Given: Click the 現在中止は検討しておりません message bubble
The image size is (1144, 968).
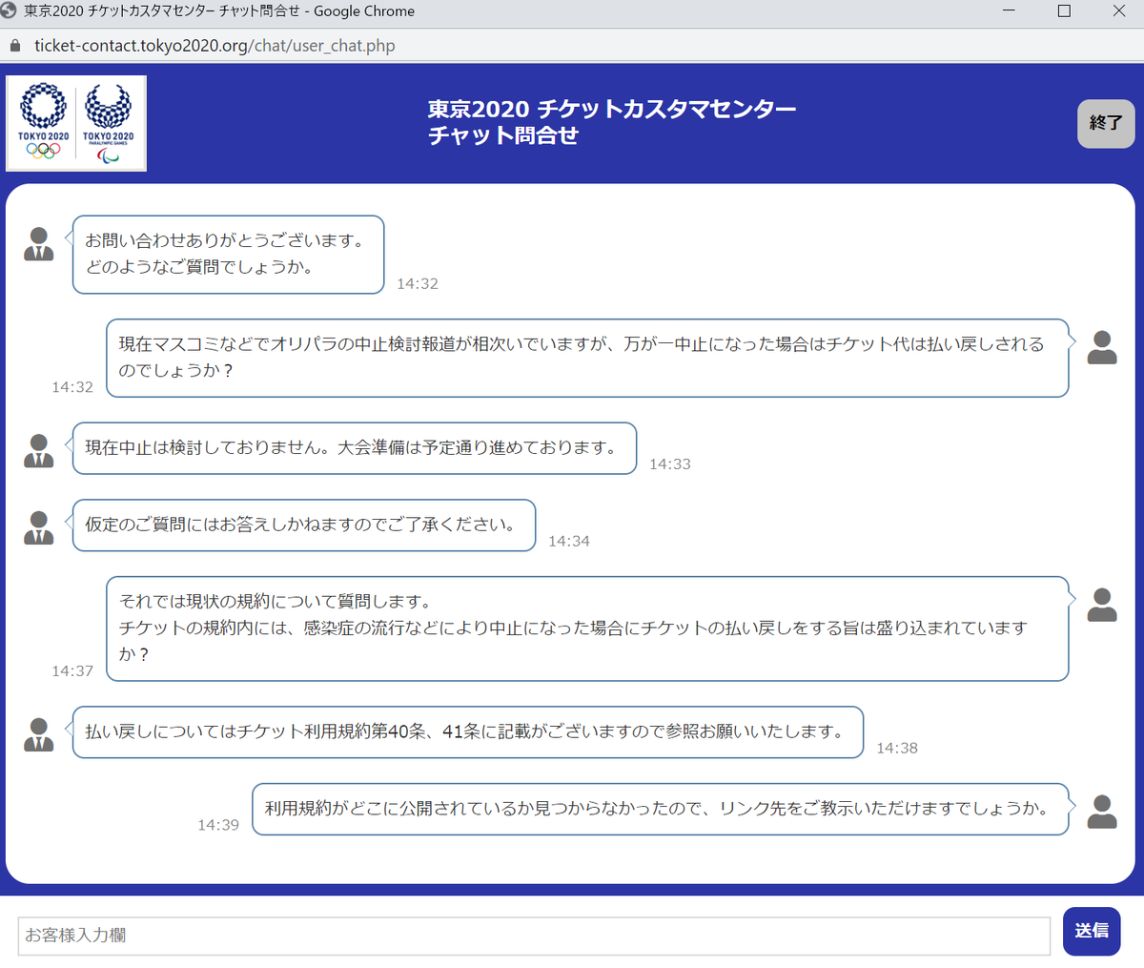Looking at the screenshot, I should (x=355, y=448).
